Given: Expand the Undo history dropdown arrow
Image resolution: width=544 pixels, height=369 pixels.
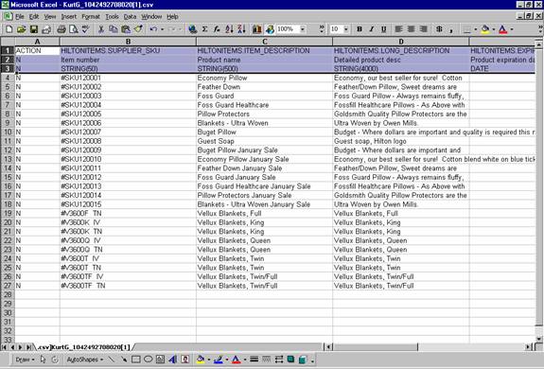Looking at the screenshot, I should tap(162, 29).
